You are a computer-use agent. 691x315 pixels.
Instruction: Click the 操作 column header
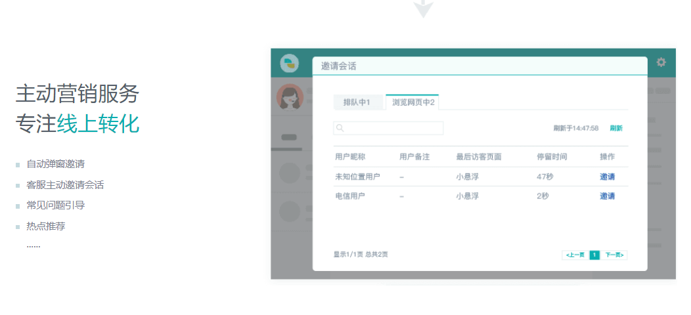coord(608,157)
